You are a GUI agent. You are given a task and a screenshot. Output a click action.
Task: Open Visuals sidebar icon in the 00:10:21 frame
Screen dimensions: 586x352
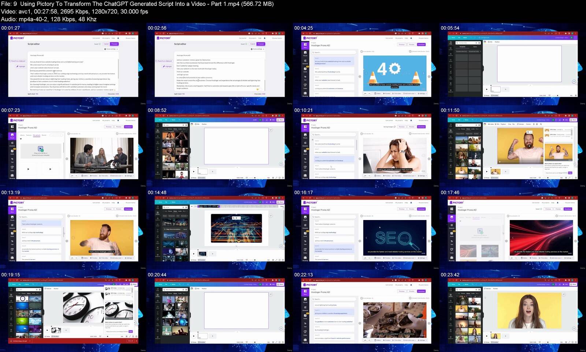(x=305, y=135)
